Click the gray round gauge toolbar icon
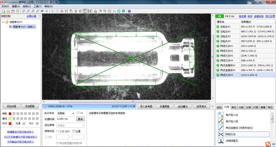The image size is (276, 147). click(x=80, y=11)
